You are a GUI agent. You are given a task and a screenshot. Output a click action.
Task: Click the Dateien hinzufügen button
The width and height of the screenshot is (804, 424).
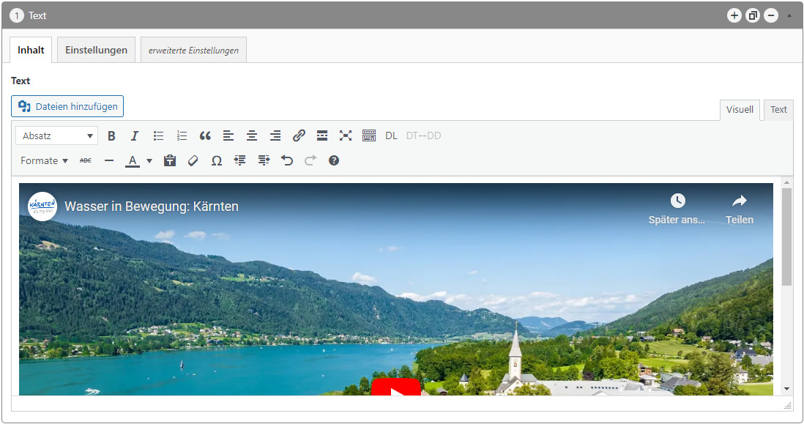(x=67, y=106)
